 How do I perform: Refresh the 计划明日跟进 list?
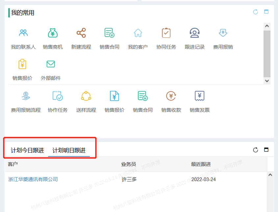256,150
